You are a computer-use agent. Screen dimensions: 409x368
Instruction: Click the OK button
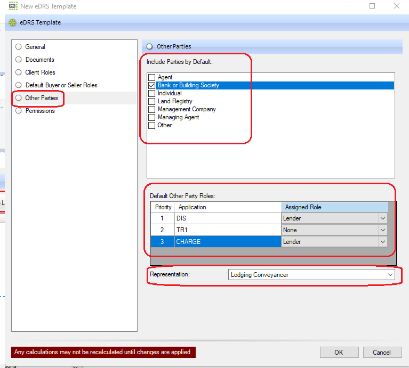tap(339, 352)
